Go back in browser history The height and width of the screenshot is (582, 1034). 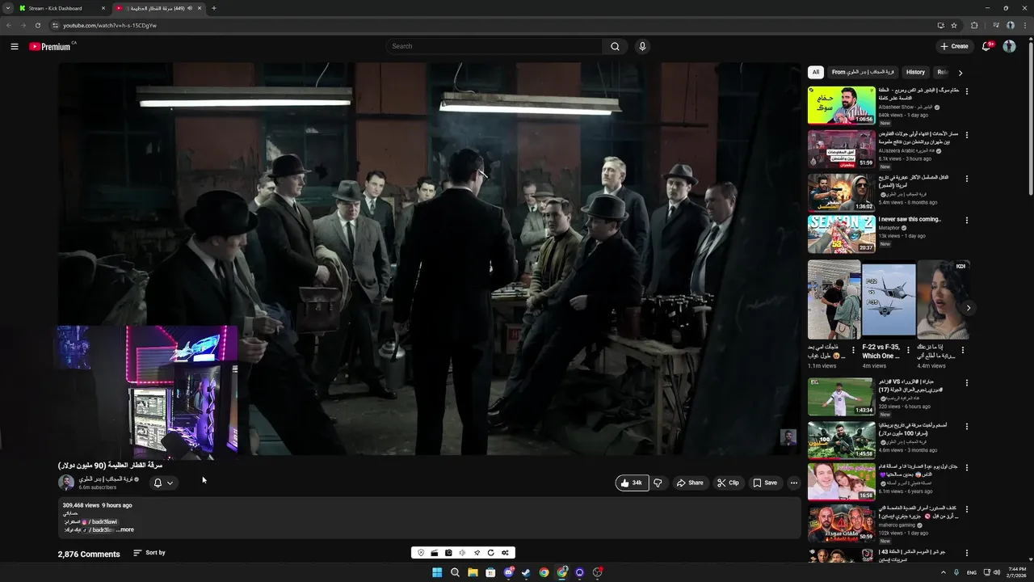[9, 25]
